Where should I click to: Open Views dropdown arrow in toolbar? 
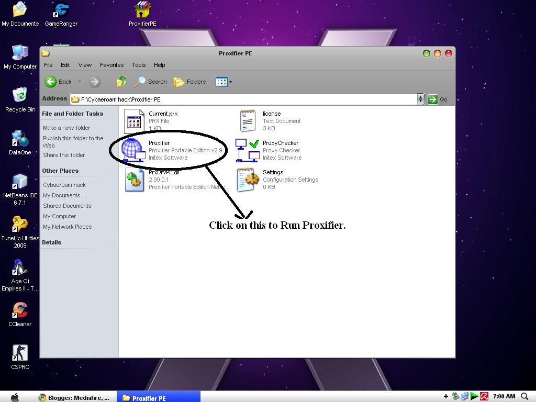(230, 82)
